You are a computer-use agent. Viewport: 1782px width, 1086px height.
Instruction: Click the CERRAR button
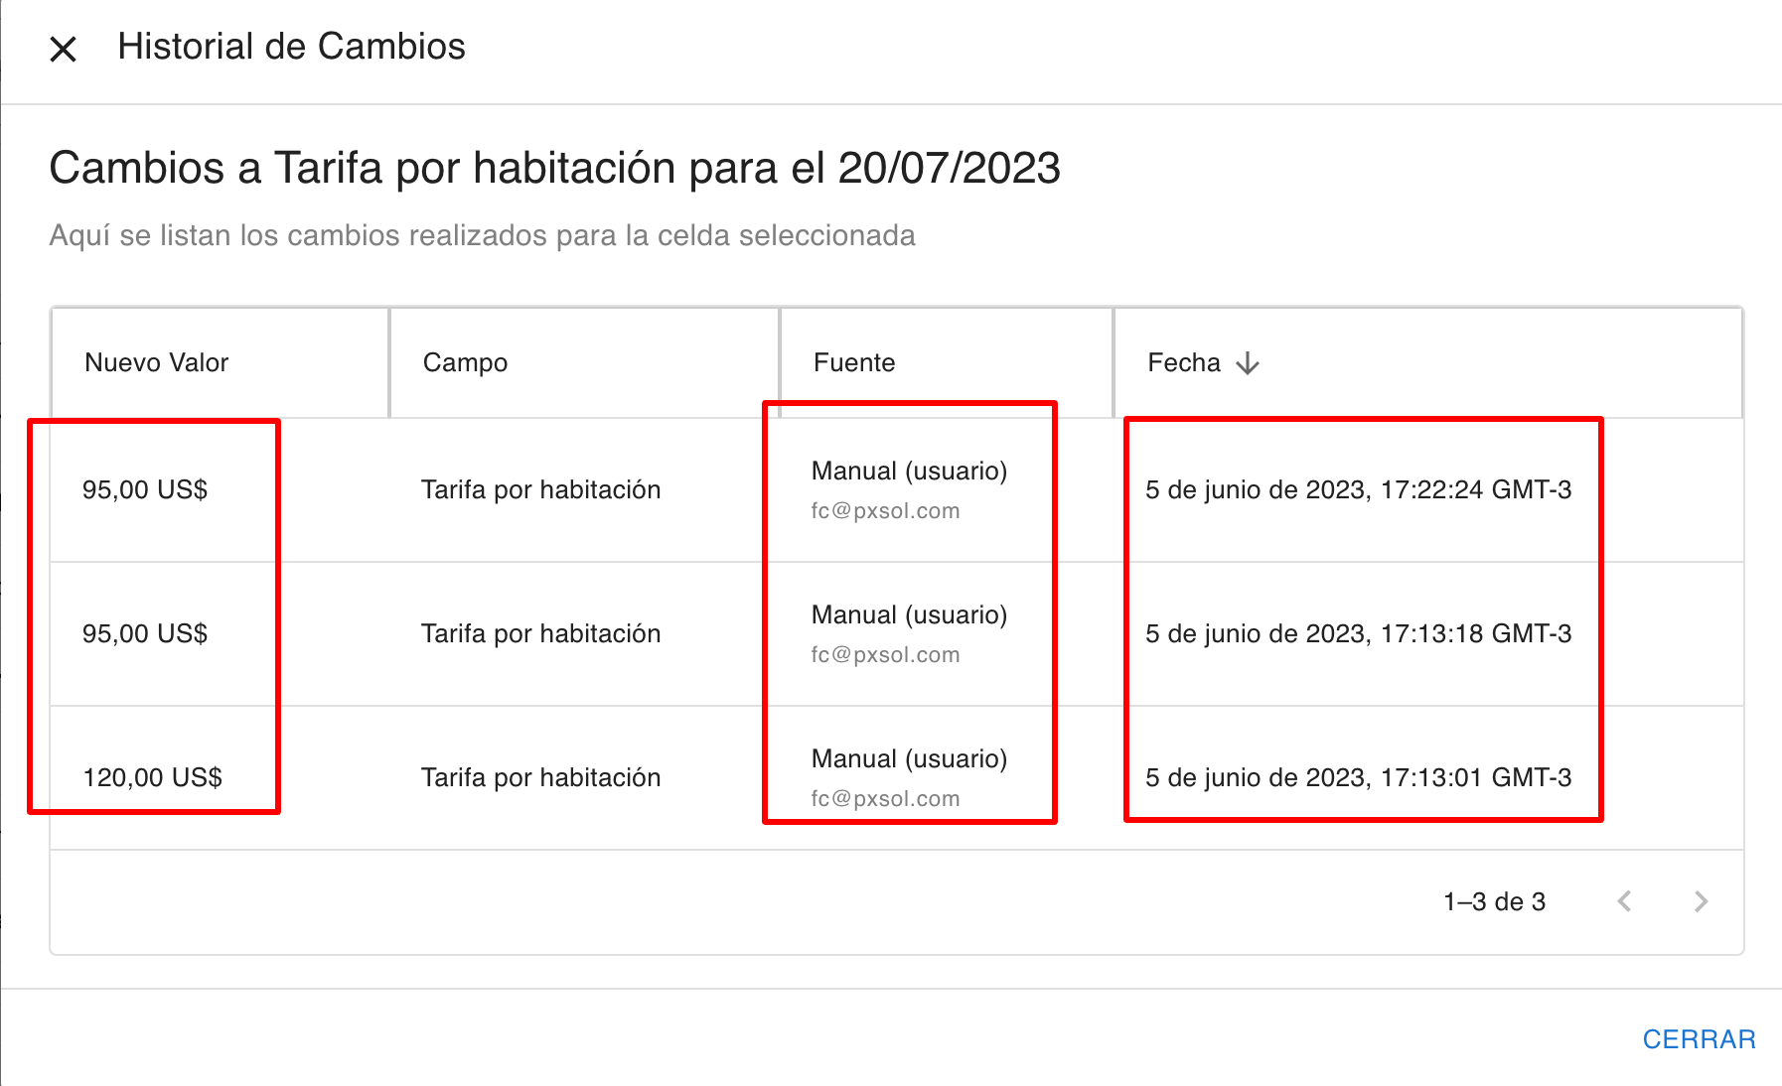point(1700,1038)
